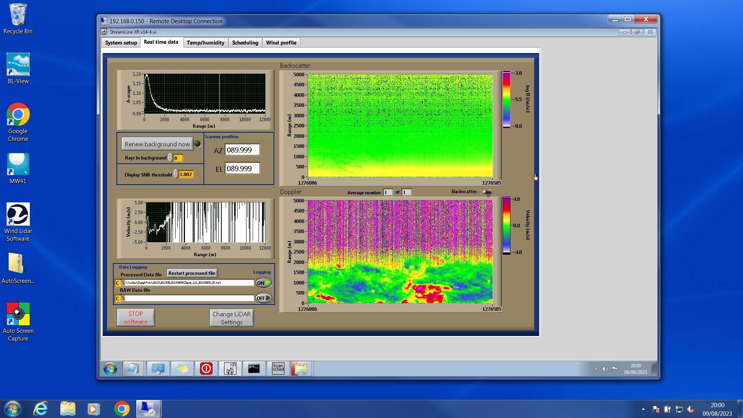Adjust the Display SNR threshold stepper
743x418 pixels.
(x=176, y=175)
